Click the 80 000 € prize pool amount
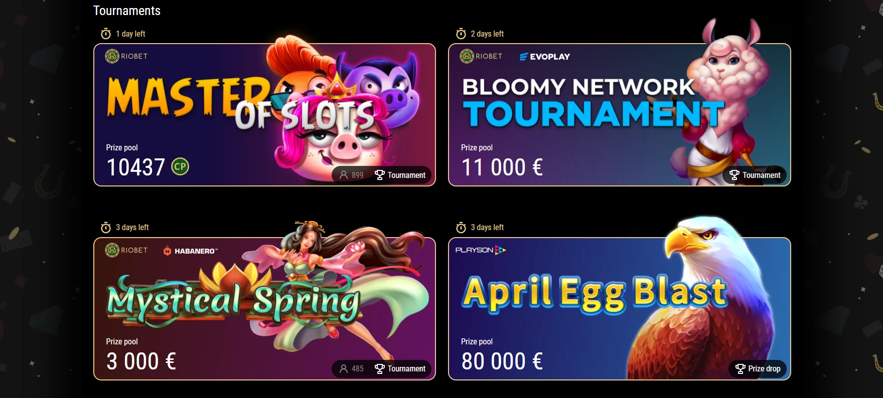Screen dimensions: 883x398 [502, 361]
